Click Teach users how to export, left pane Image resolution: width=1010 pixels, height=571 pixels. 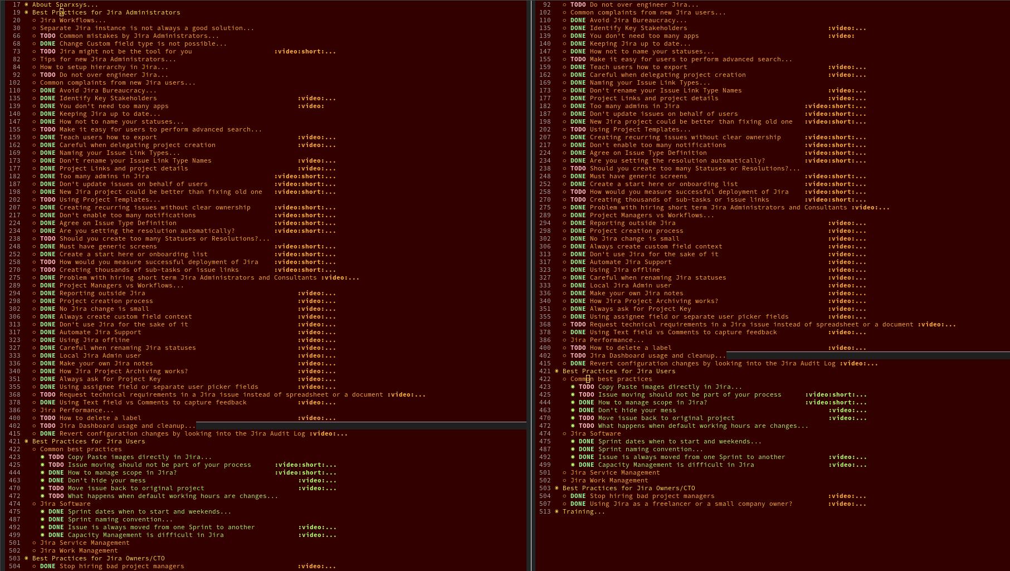pos(108,137)
